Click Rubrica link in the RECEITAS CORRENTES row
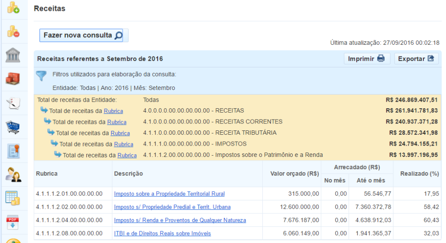 click(x=117, y=122)
